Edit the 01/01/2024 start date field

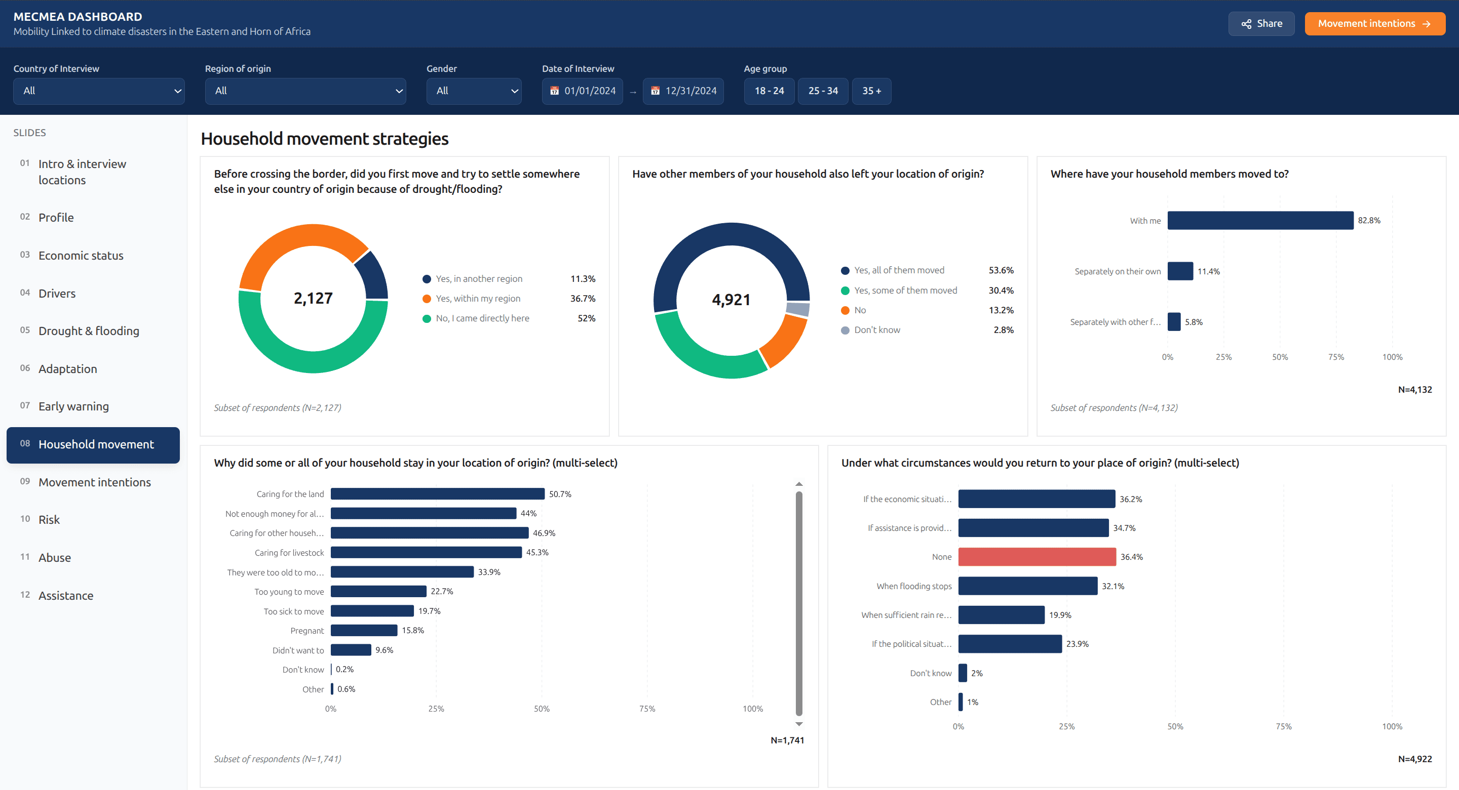[x=582, y=91]
